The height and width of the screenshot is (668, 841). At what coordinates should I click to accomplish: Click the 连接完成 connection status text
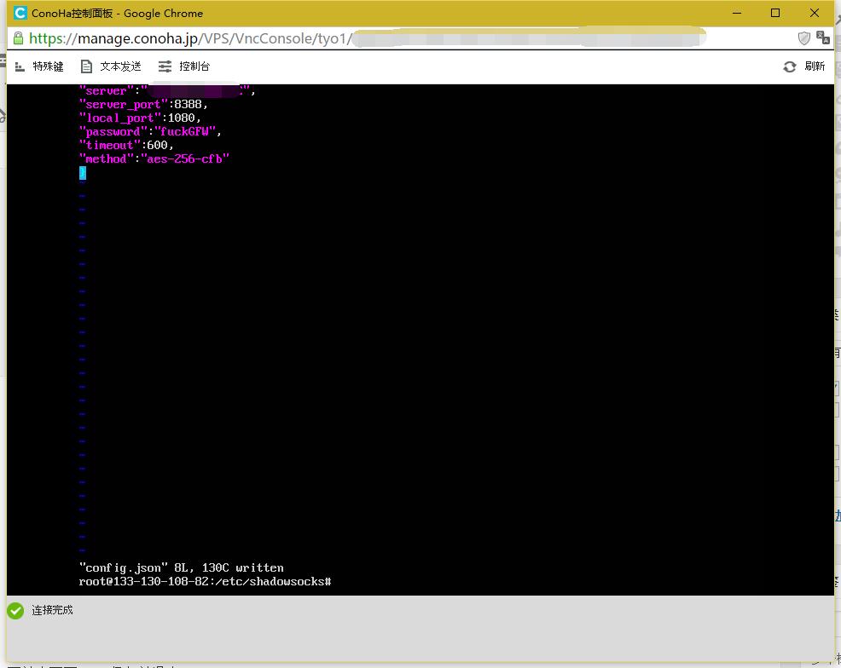point(52,610)
